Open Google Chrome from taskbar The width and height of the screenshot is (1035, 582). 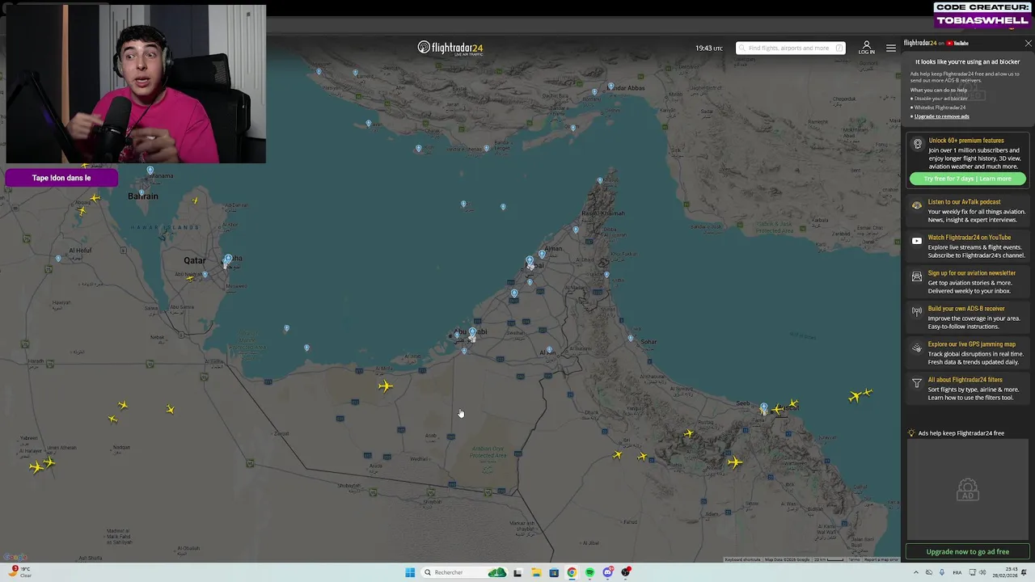pos(572,572)
